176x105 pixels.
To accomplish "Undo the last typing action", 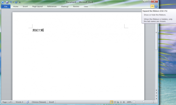I will click(x=11, y=2).
